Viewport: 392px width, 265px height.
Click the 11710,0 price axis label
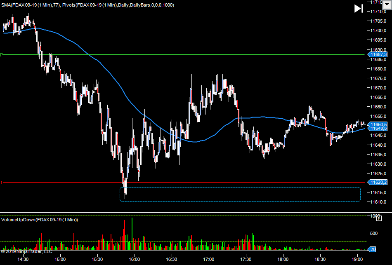coord(378,12)
